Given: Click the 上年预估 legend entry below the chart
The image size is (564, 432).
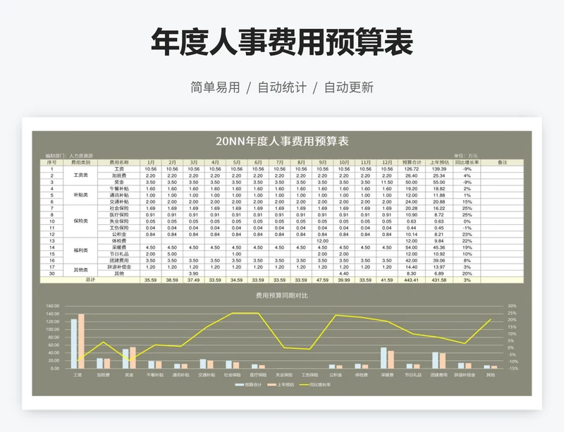Looking at the screenshot, I should pyautogui.click(x=281, y=385).
